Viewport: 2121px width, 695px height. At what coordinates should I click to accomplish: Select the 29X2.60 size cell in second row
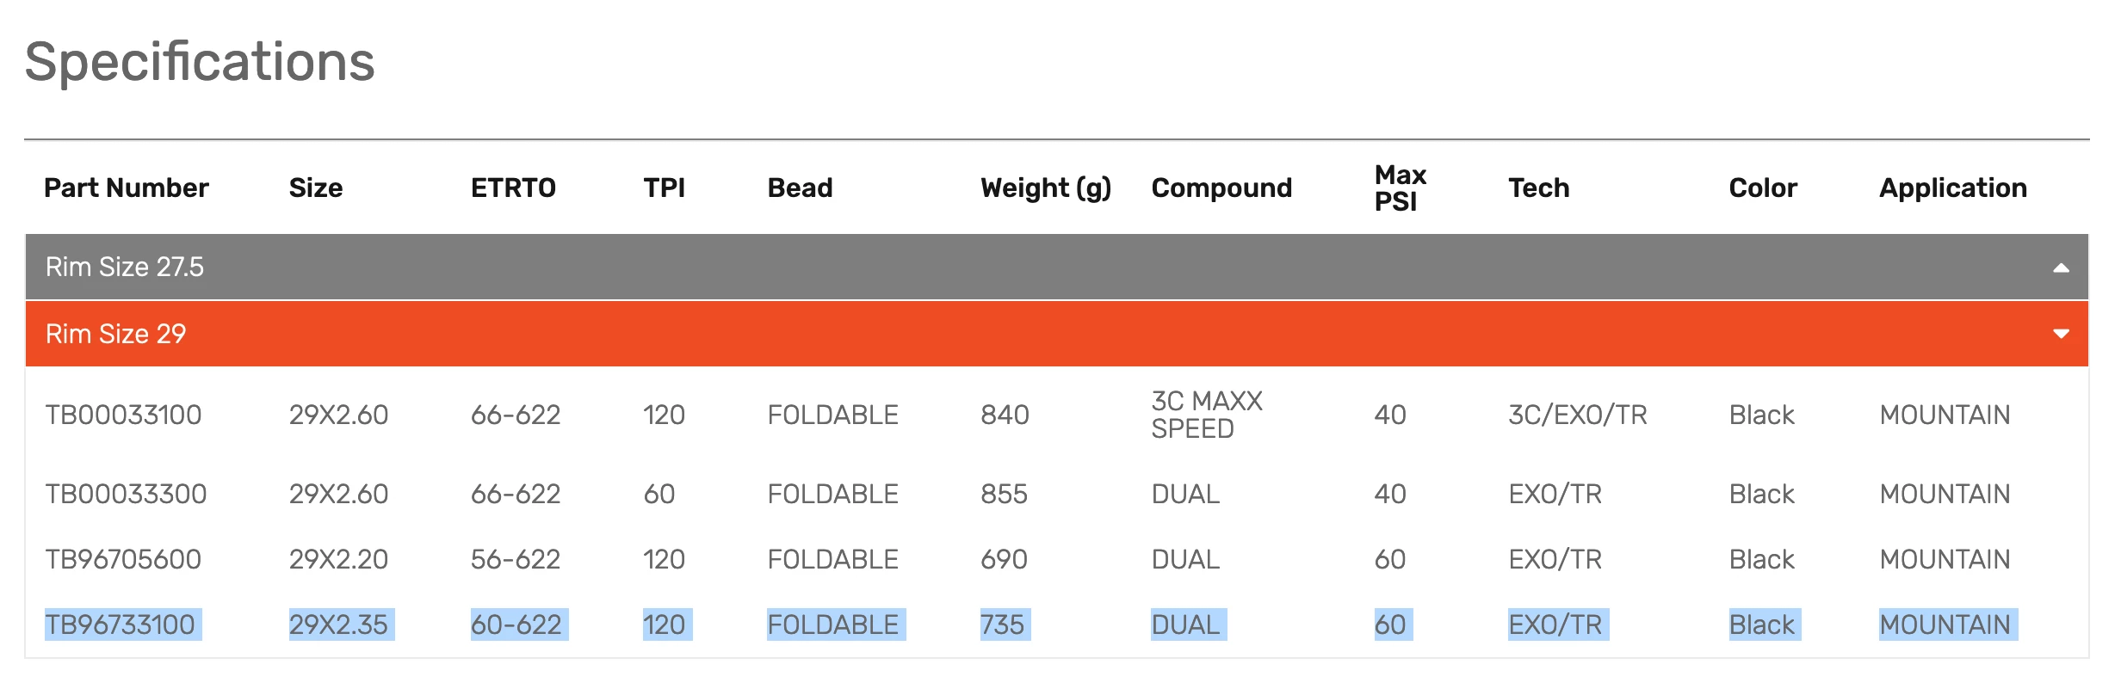click(339, 494)
